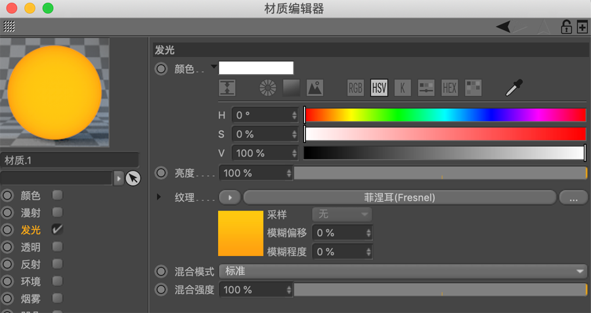This screenshot has width=591, height=313.
Task: Show the HEX color input mode
Action: [450, 87]
